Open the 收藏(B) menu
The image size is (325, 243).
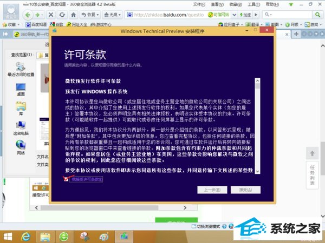236,4
